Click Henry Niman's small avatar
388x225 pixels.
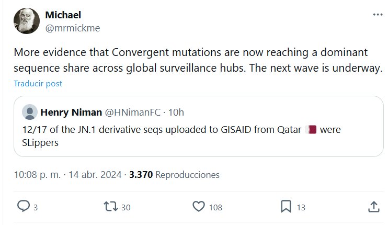pos(31,112)
